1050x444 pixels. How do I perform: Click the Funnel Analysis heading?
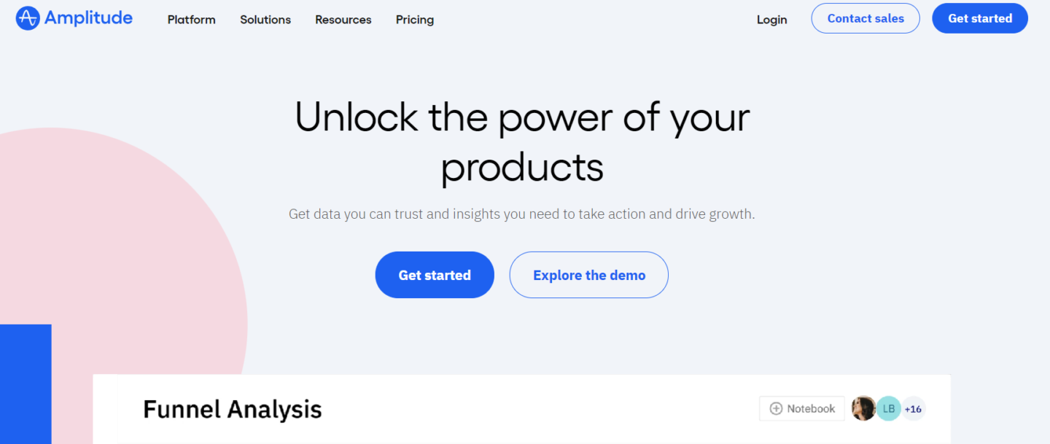(232, 409)
